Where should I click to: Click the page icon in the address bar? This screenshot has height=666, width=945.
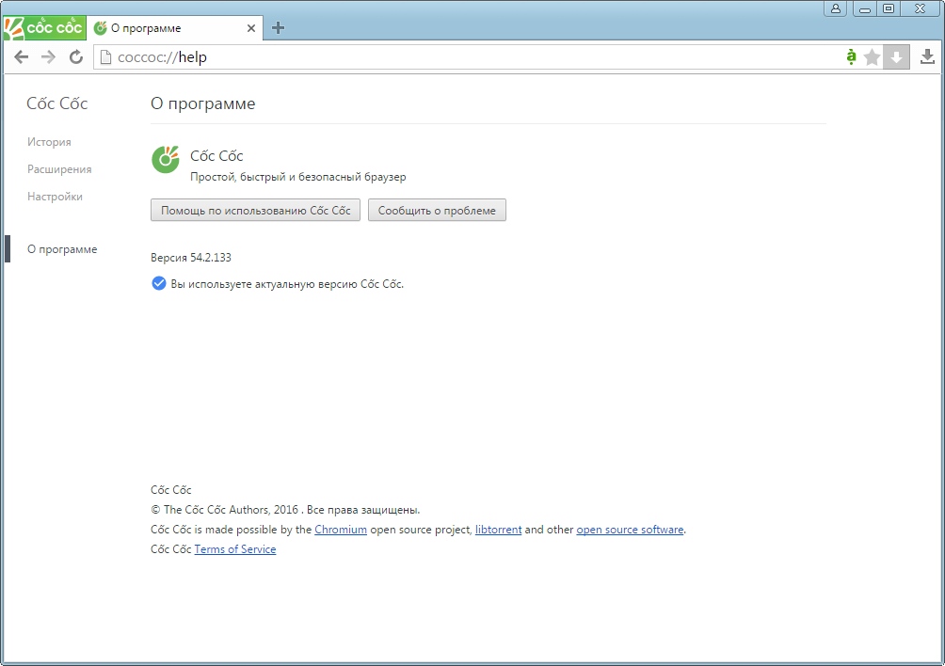click(x=105, y=57)
